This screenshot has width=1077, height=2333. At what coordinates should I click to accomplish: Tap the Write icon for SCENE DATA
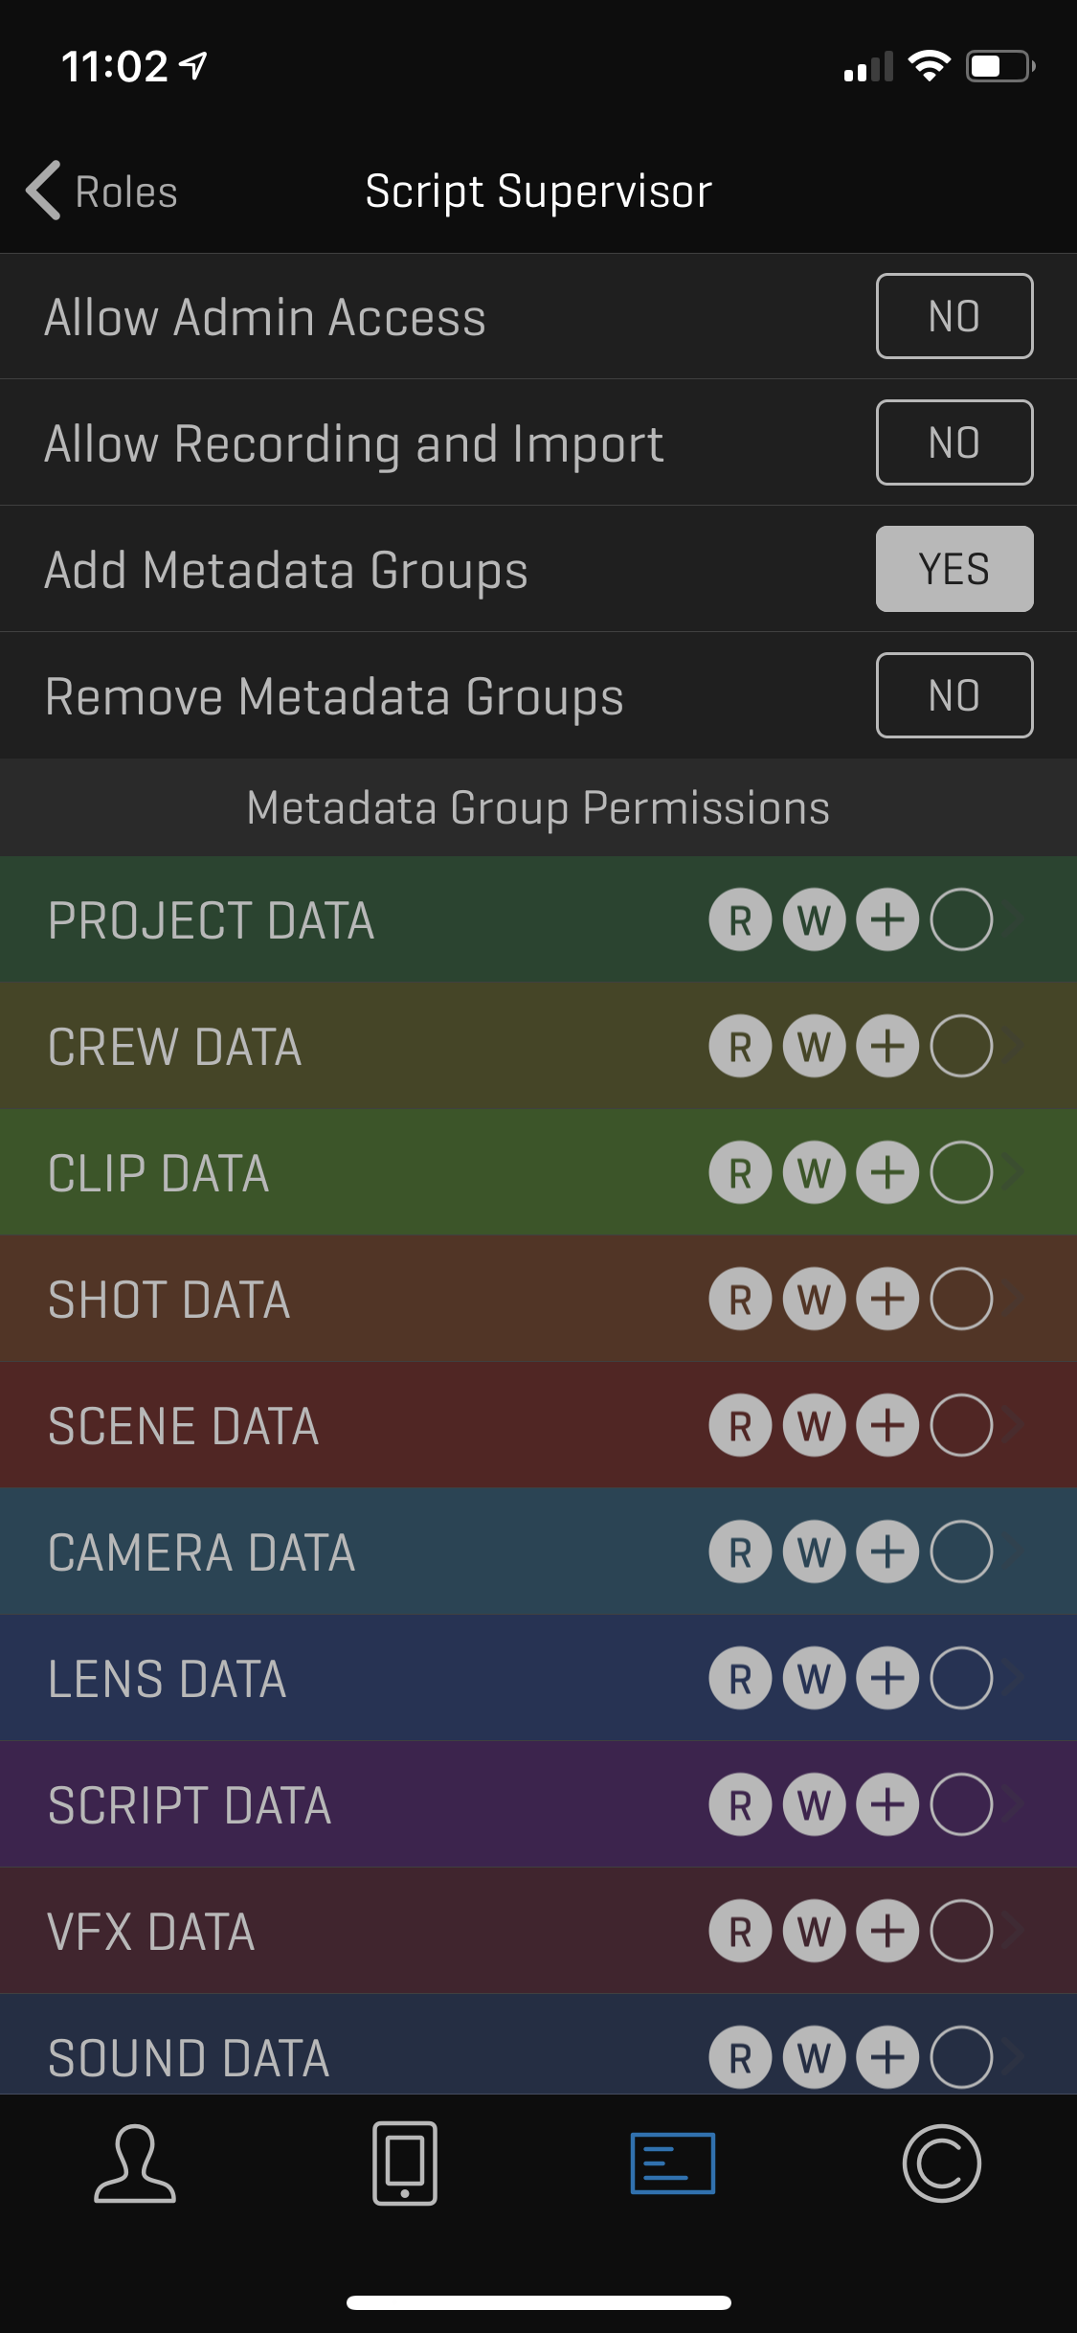[814, 1426]
